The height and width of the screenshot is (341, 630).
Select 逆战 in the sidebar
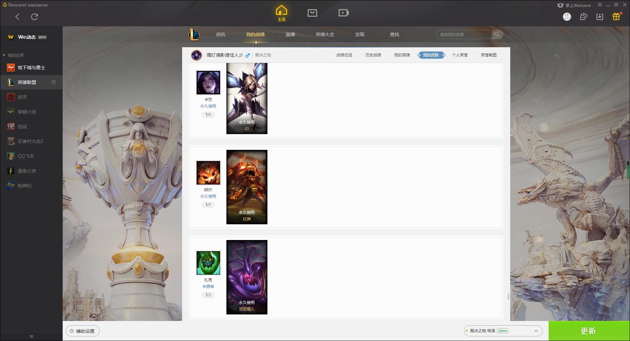[31, 127]
